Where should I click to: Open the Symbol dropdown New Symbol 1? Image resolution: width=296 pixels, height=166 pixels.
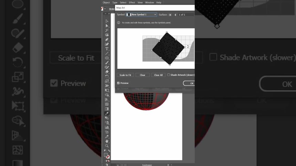[x=141, y=14]
